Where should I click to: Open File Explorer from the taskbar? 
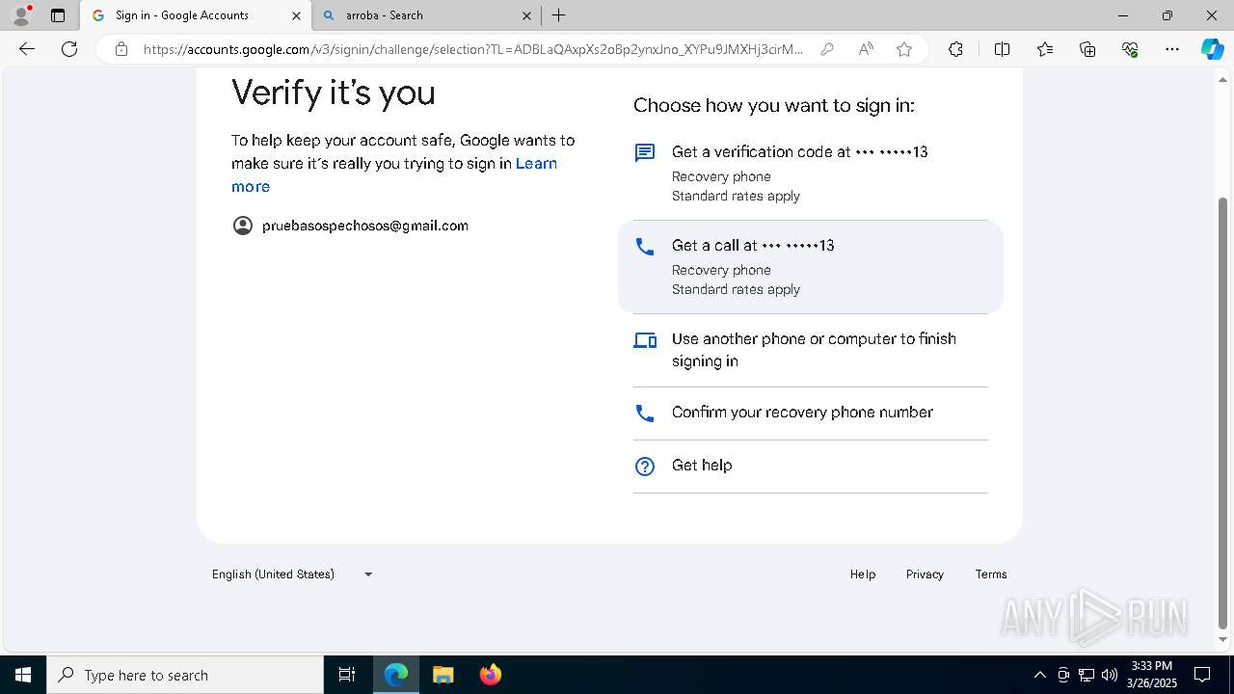coord(443,675)
